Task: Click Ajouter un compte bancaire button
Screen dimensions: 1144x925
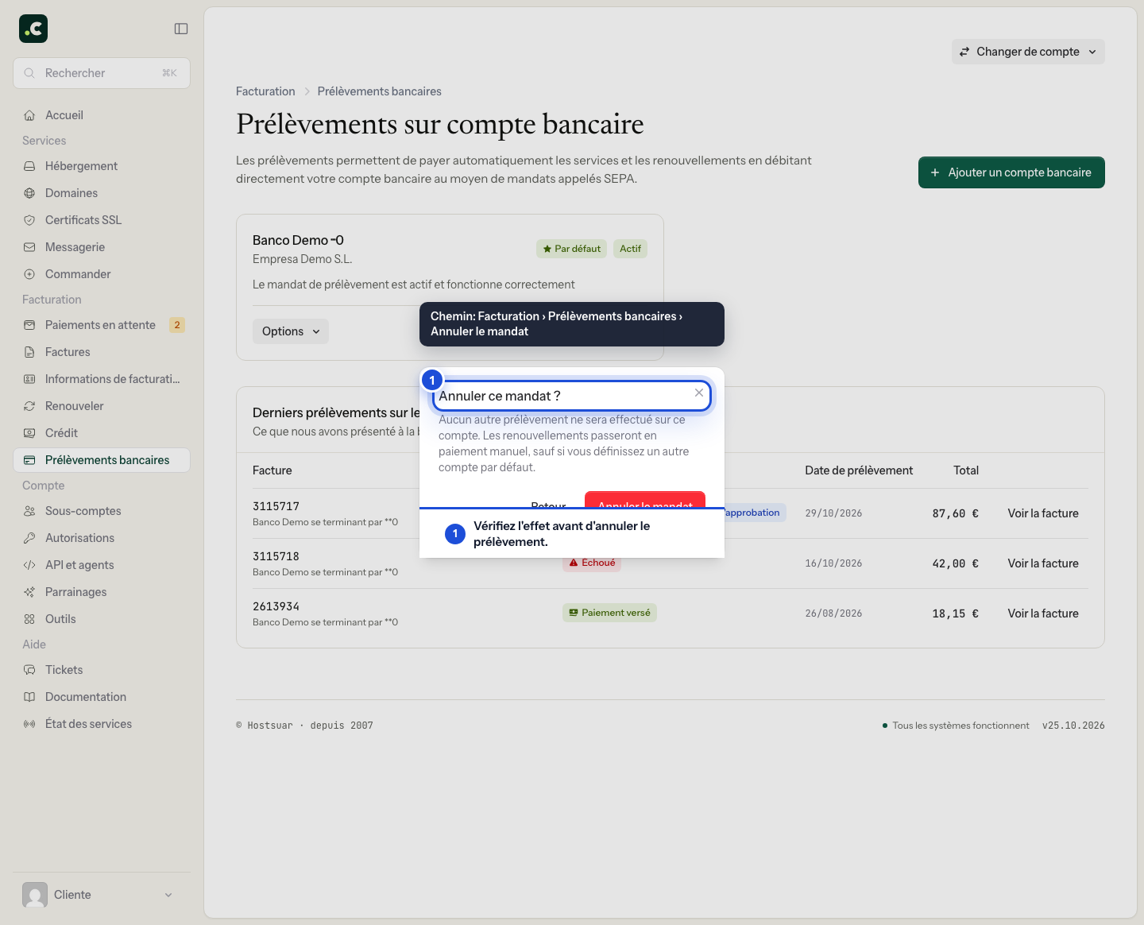Action: coord(1011,172)
